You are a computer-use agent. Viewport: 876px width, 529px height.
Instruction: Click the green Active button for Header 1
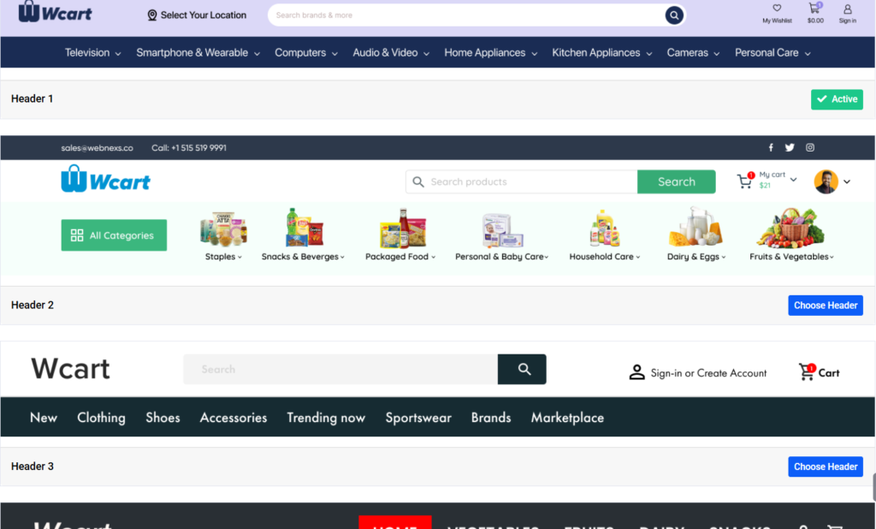click(837, 99)
